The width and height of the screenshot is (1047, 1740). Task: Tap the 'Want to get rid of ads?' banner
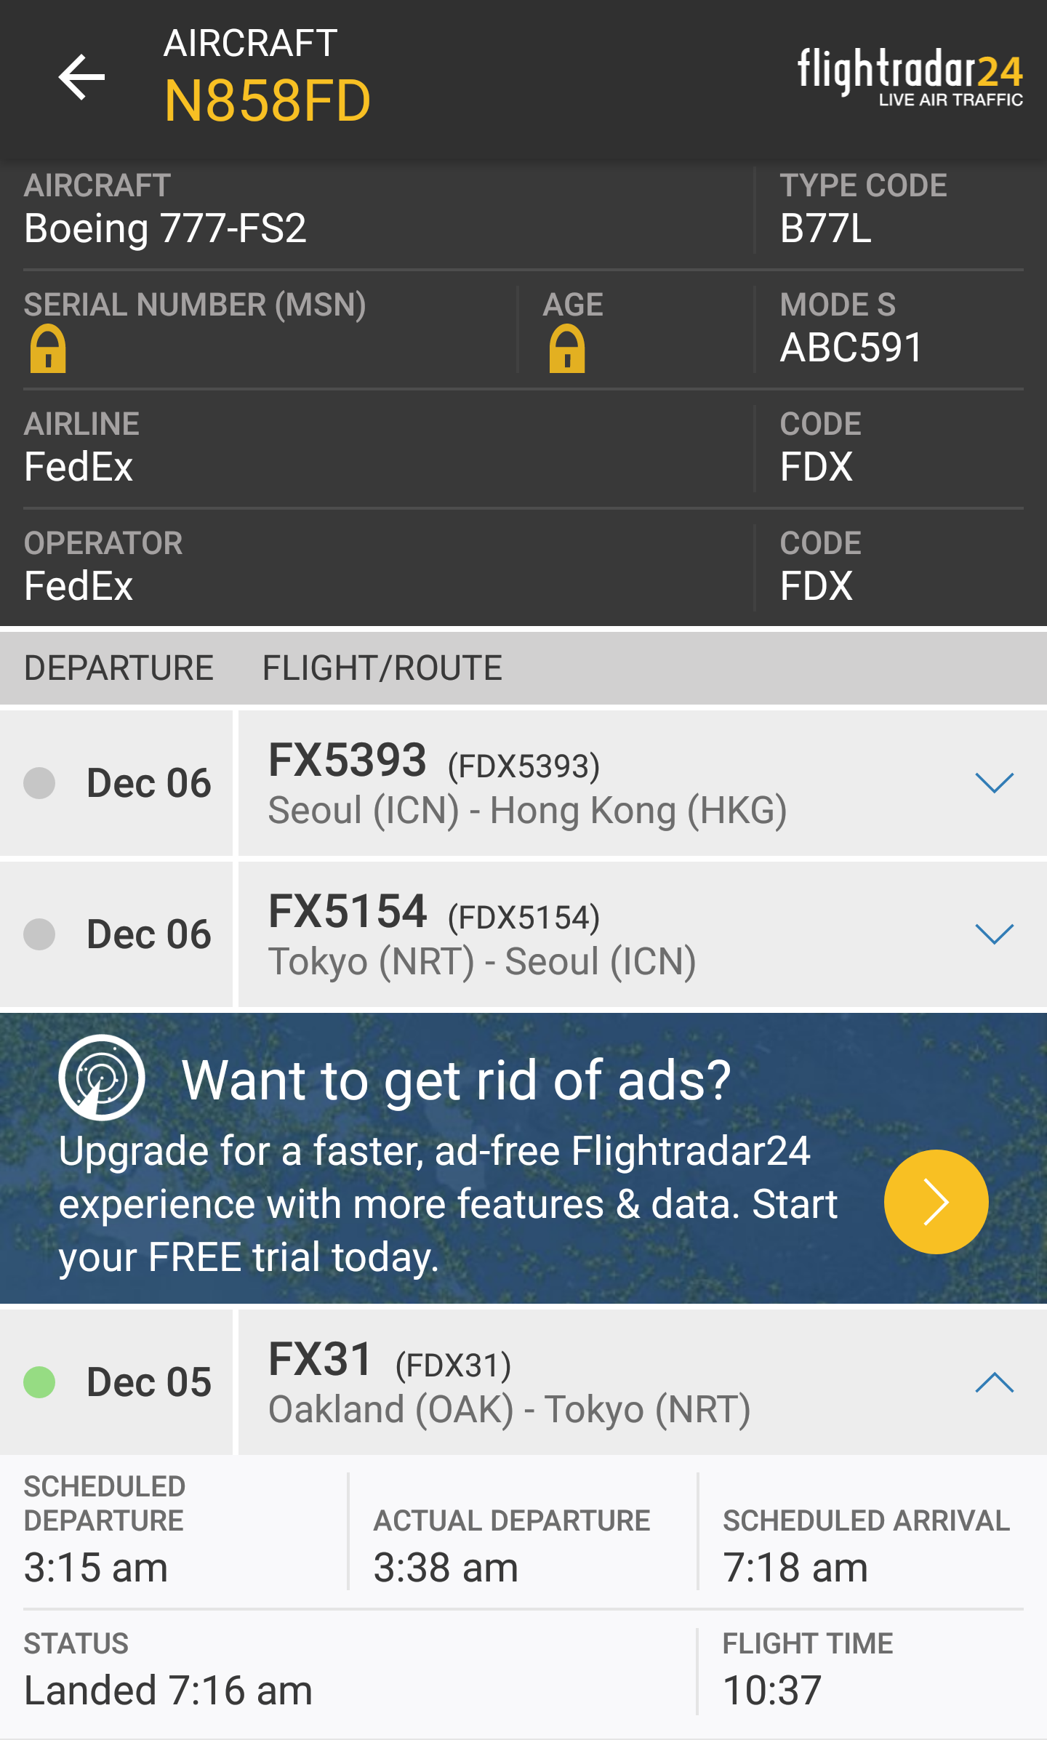pyautogui.click(x=523, y=1158)
